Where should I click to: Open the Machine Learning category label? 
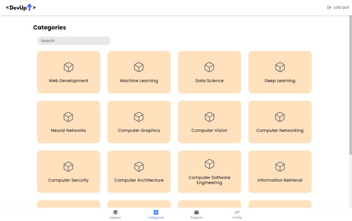click(x=139, y=81)
